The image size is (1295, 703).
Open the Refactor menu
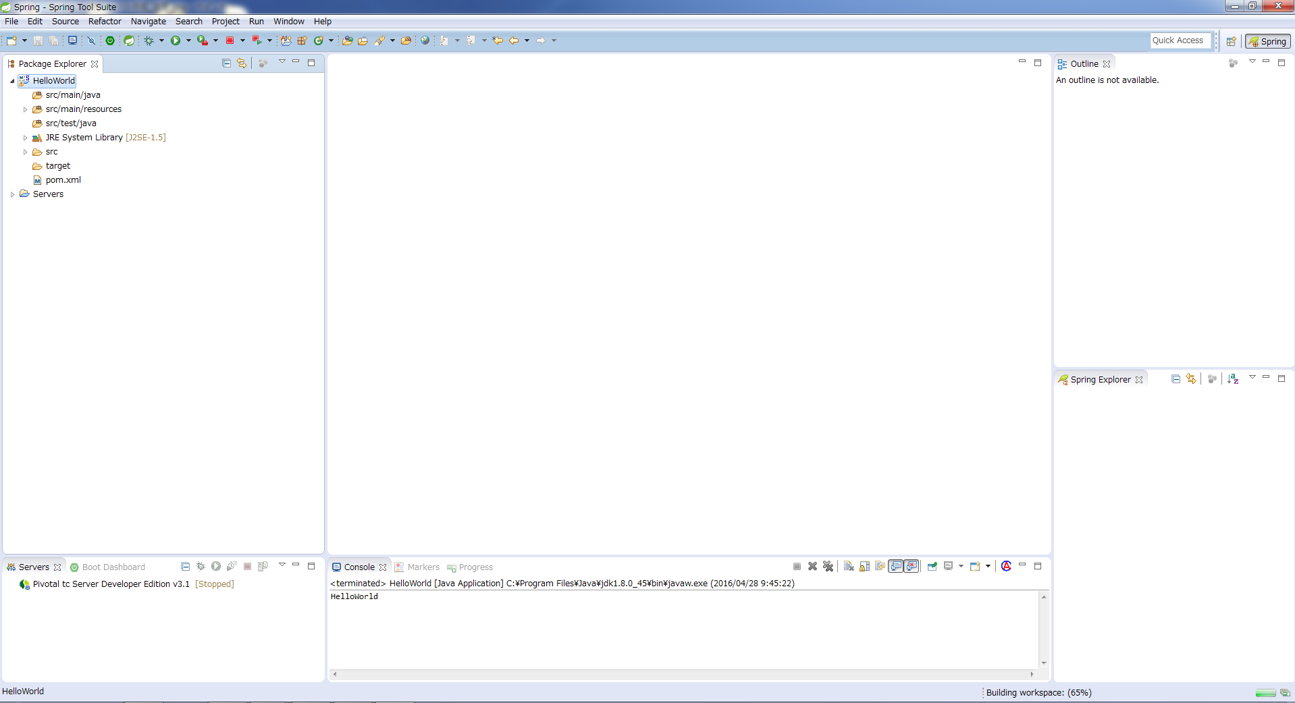pos(105,22)
